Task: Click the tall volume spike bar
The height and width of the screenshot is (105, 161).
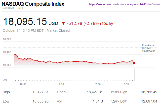Action: coord(134,74)
